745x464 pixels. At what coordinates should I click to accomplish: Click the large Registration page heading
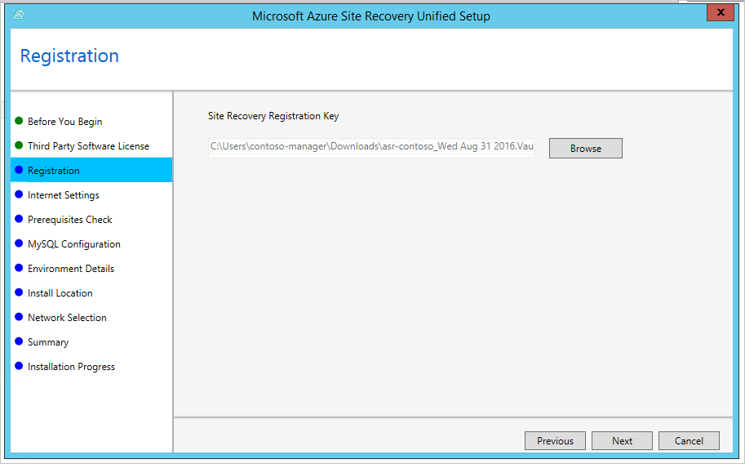[x=69, y=56]
